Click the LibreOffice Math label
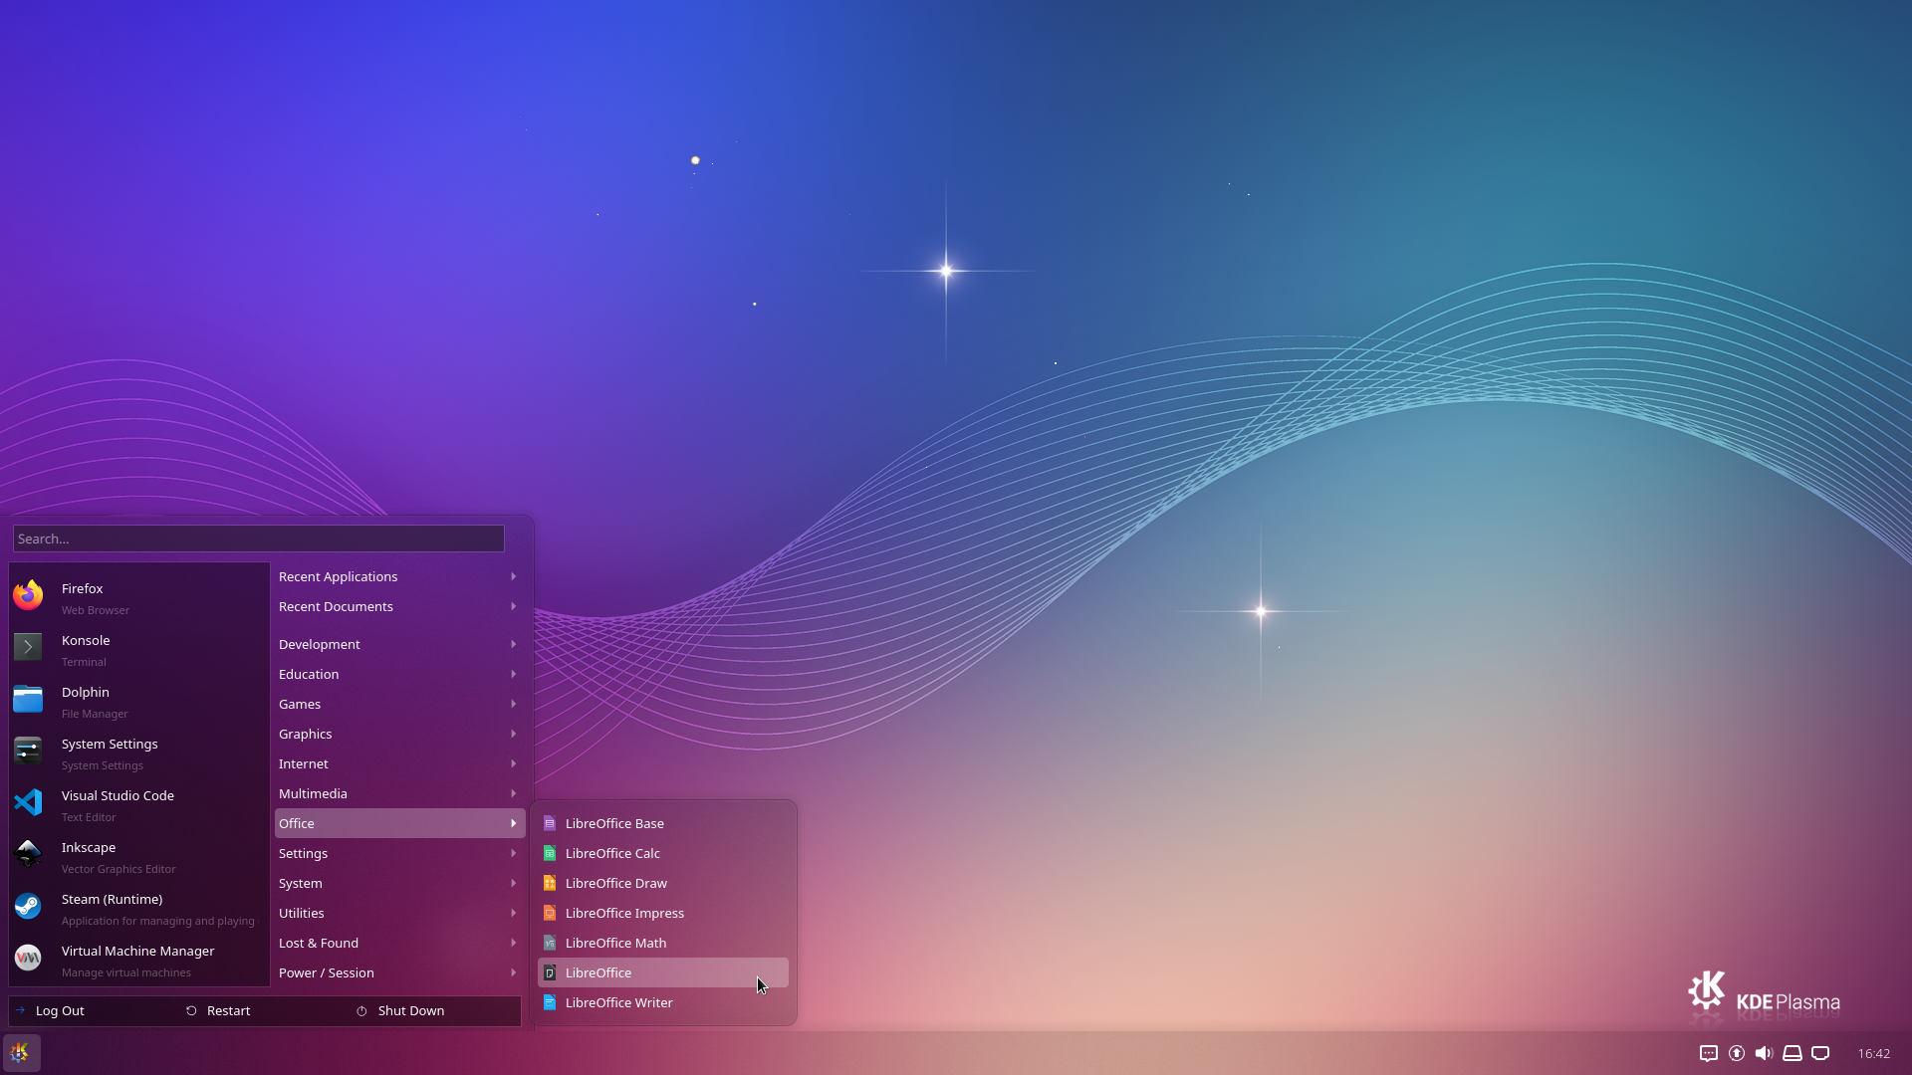 click(x=615, y=943)
